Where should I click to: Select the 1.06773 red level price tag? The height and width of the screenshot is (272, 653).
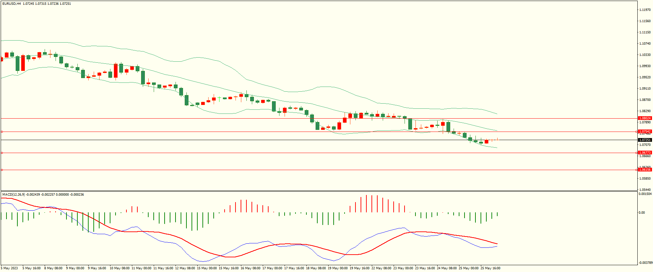[645, 153]
